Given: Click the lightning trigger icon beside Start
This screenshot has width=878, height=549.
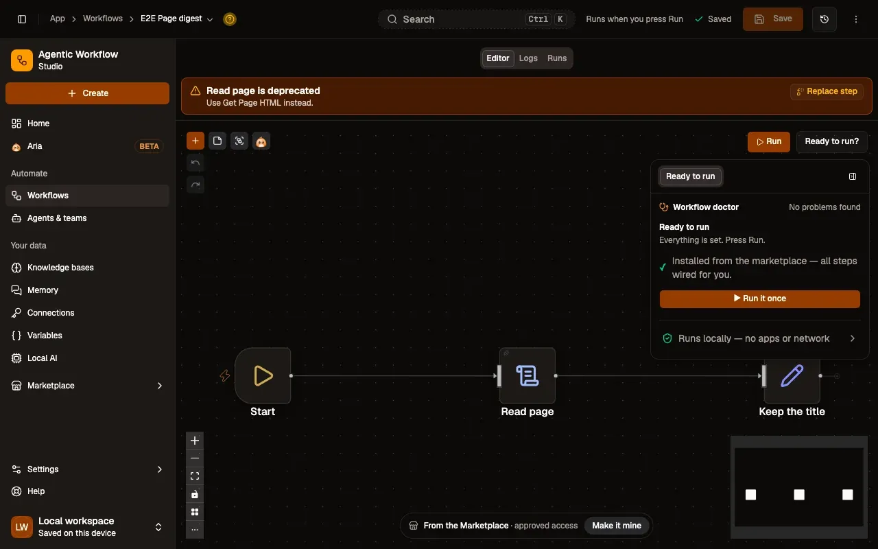Looking at the screenshot, I should (x=224, y=376).
